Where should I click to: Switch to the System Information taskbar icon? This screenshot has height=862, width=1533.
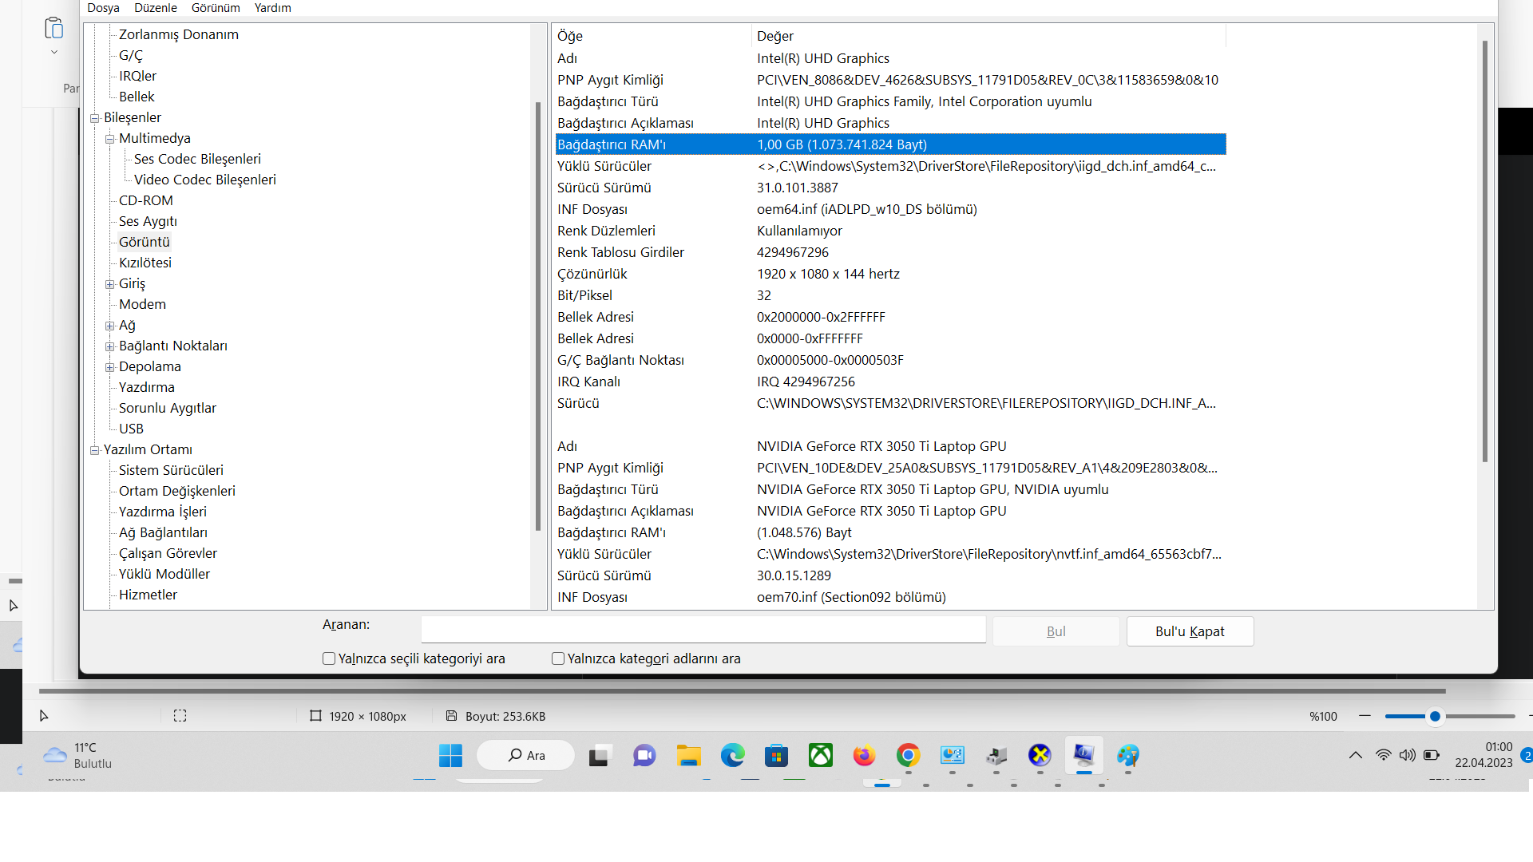tap(1083, 755)
